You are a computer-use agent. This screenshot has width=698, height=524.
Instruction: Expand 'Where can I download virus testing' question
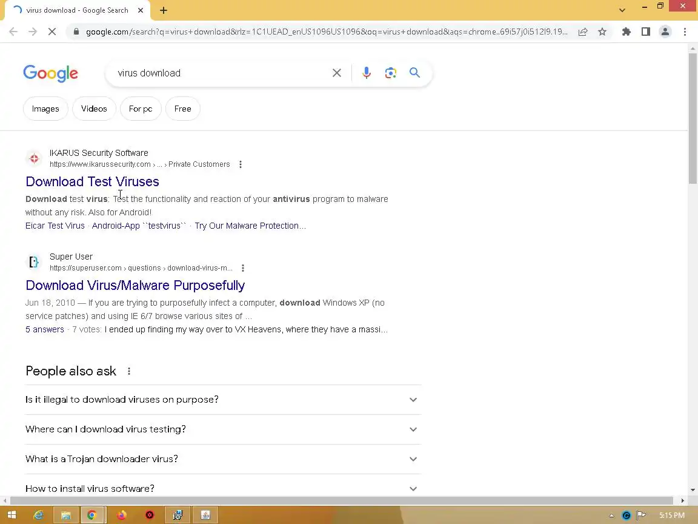tap(223, 429)
